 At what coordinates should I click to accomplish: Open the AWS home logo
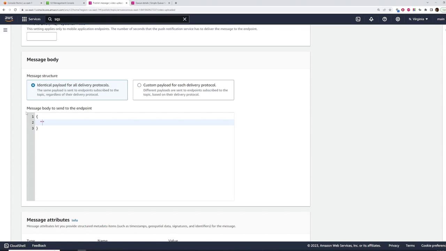[x=9, y=19]
